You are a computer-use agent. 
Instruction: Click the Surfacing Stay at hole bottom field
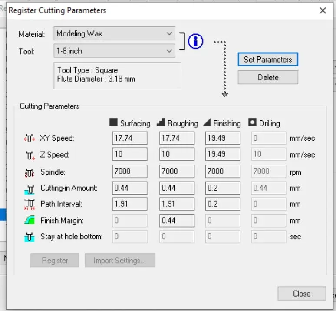point(130,236)
